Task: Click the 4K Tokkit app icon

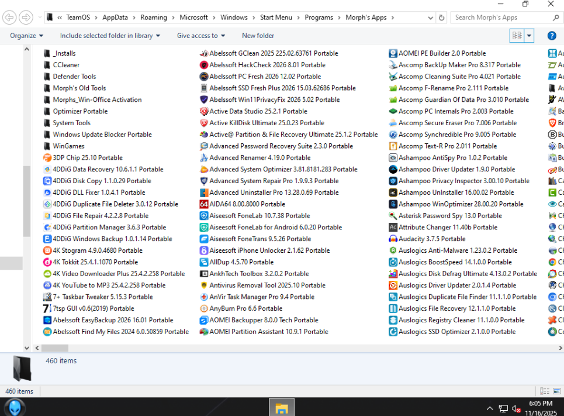Action: click(x=47, y=262)
